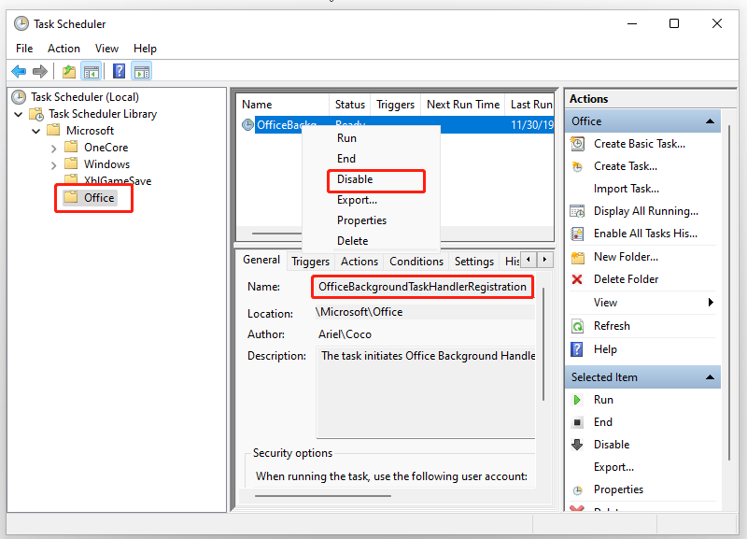Click the Delete Folder red X icon

tap(578, 279)
